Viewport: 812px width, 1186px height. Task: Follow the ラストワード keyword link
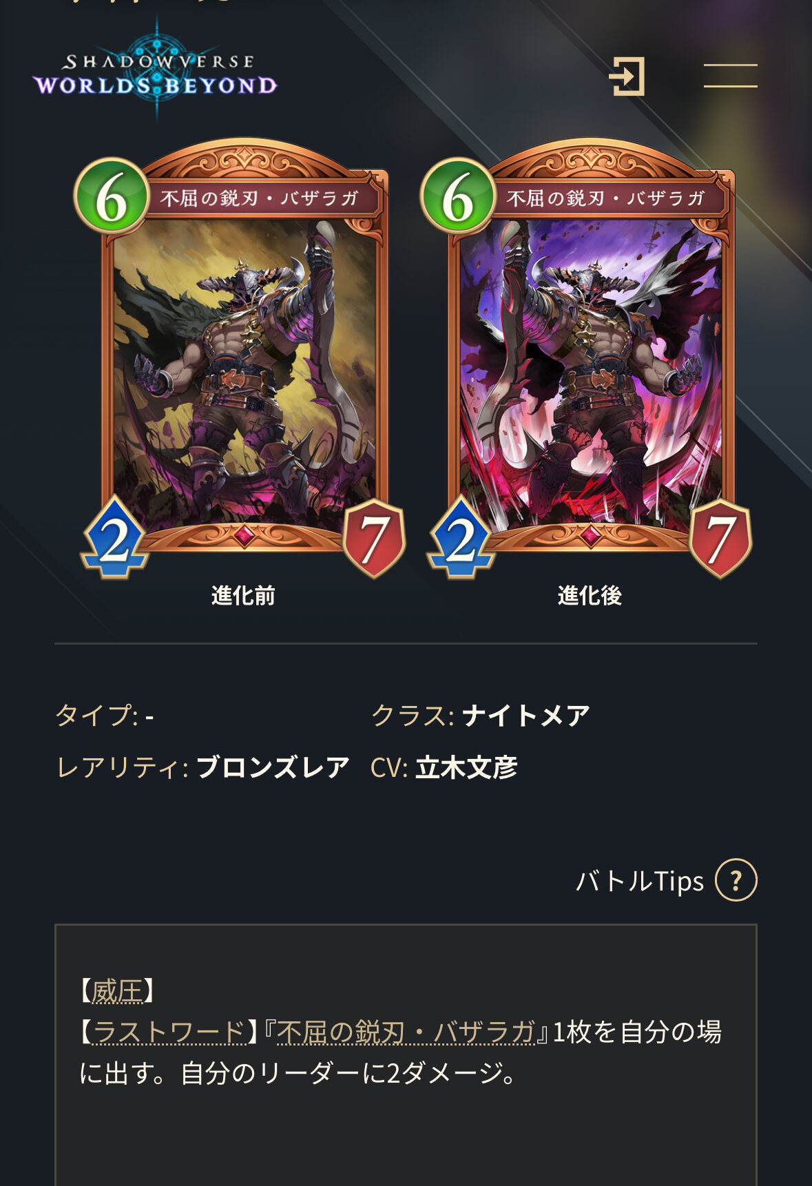coord(169,1032)
